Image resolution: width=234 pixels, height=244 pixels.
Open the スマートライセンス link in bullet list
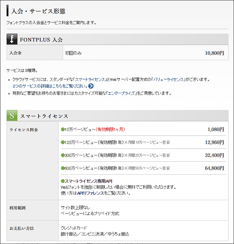pos(90,79)
